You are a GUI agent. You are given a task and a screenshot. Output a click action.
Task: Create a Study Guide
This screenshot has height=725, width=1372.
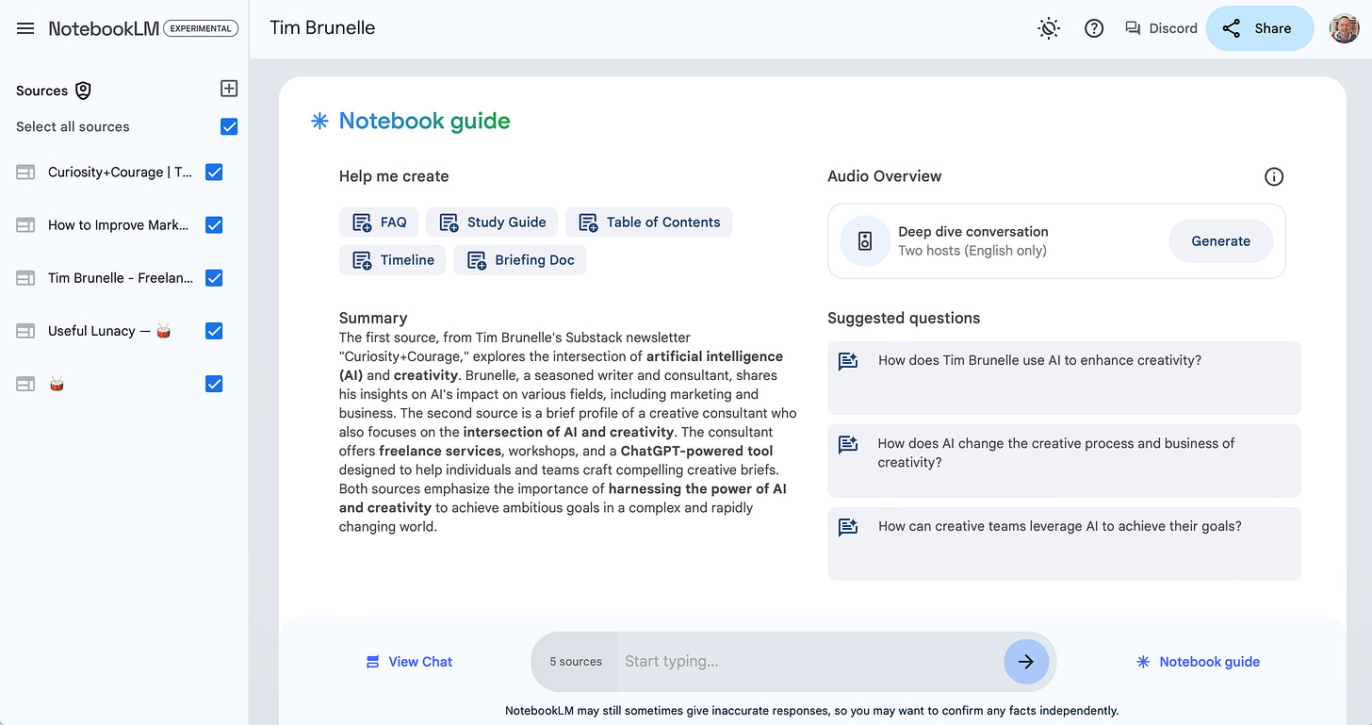coord(492,222)
